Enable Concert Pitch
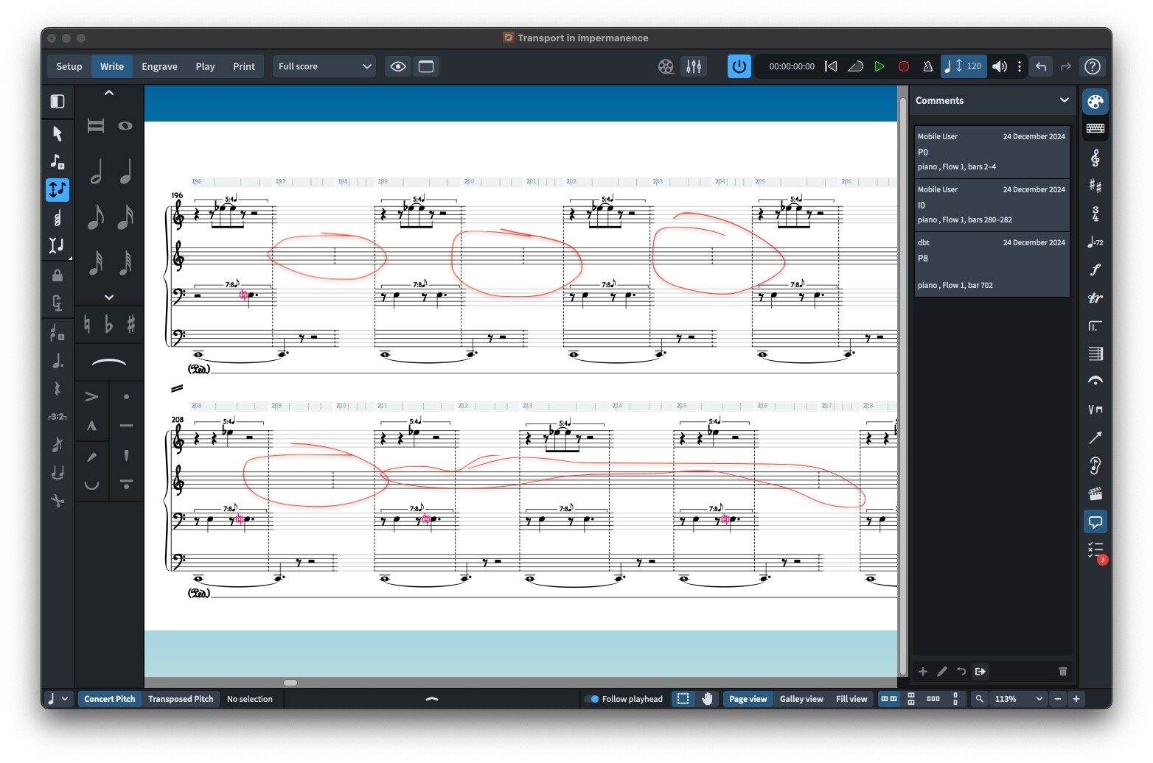 coord(110,699)
